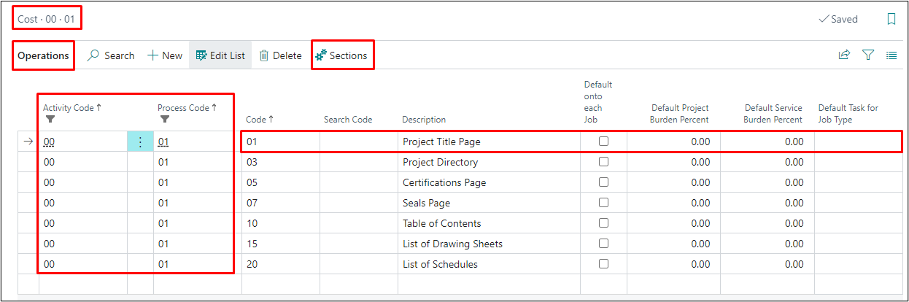Select the Table of Contents description cell

pyautogui.click(x=441, y=223)
